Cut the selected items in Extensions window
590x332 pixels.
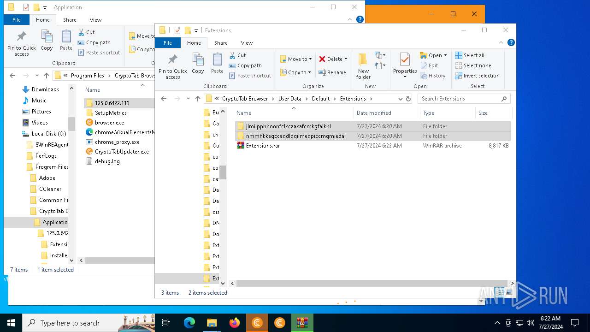click(x=237, y=55)
